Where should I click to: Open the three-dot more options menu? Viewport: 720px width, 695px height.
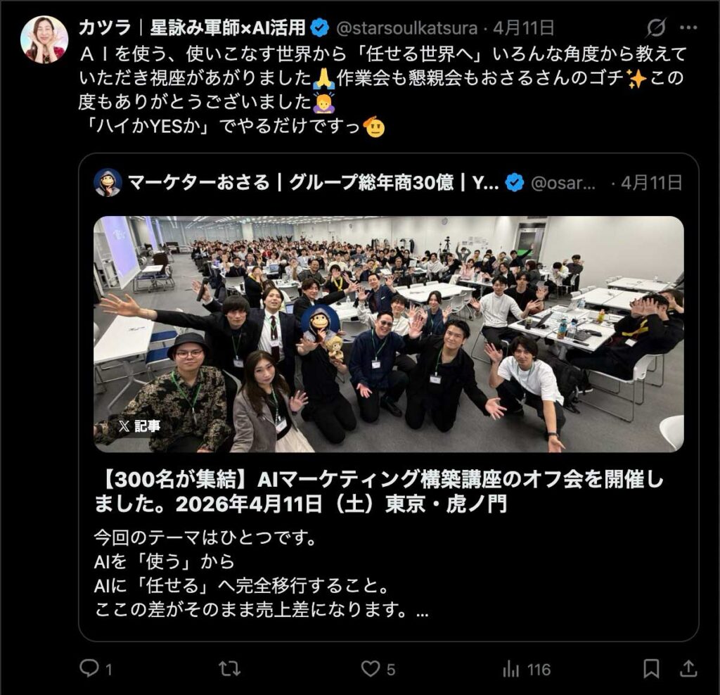[688, 28]
